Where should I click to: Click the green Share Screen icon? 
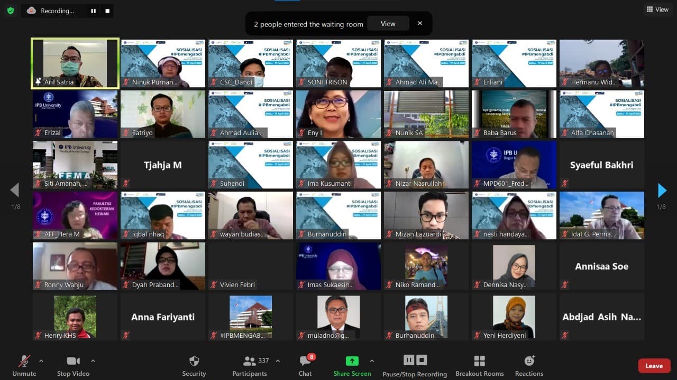pyautogui.click(x=352, y=361)
